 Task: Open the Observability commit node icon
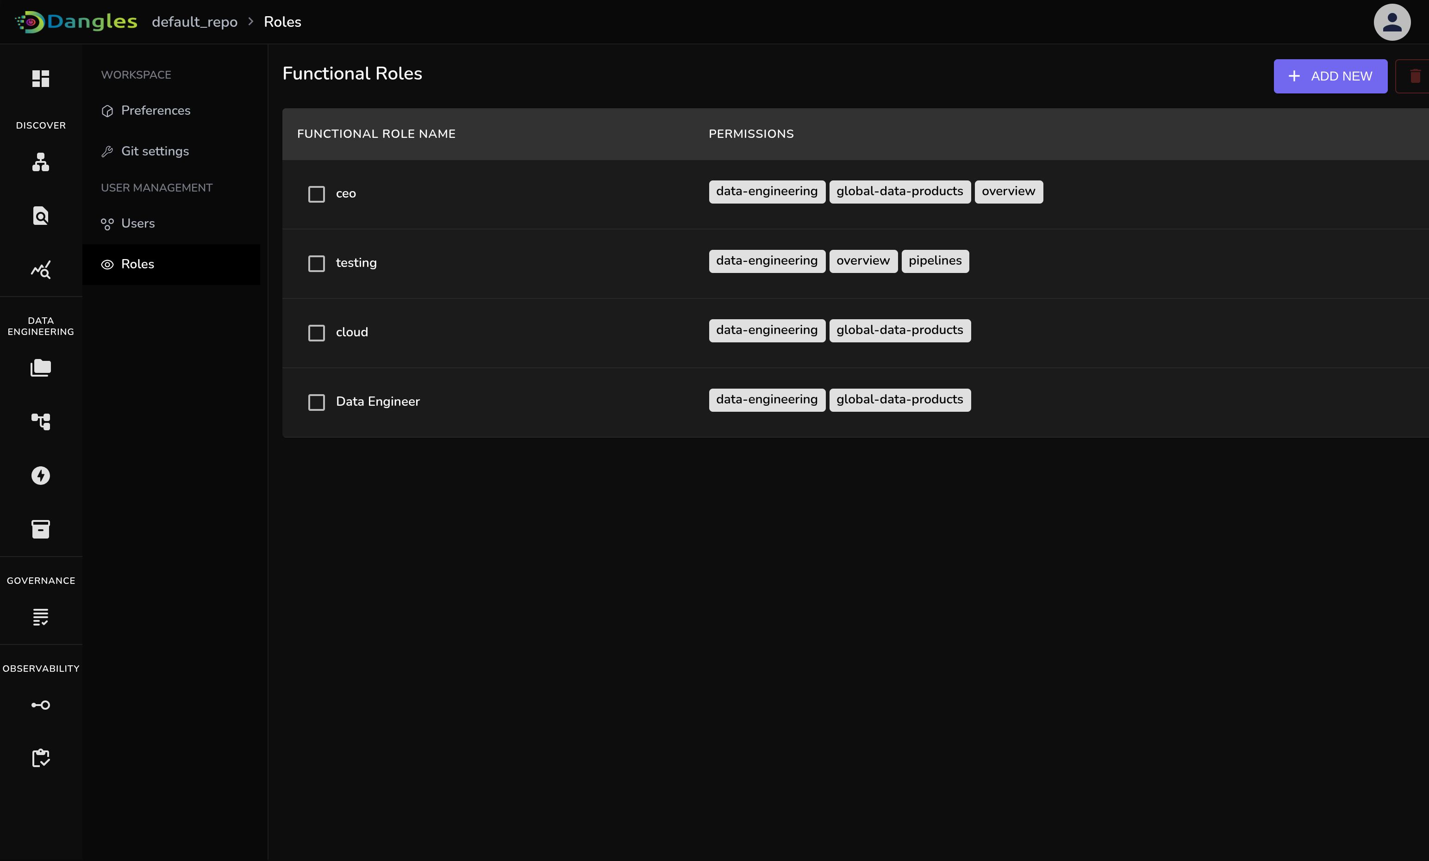click(x=41, y=705)
